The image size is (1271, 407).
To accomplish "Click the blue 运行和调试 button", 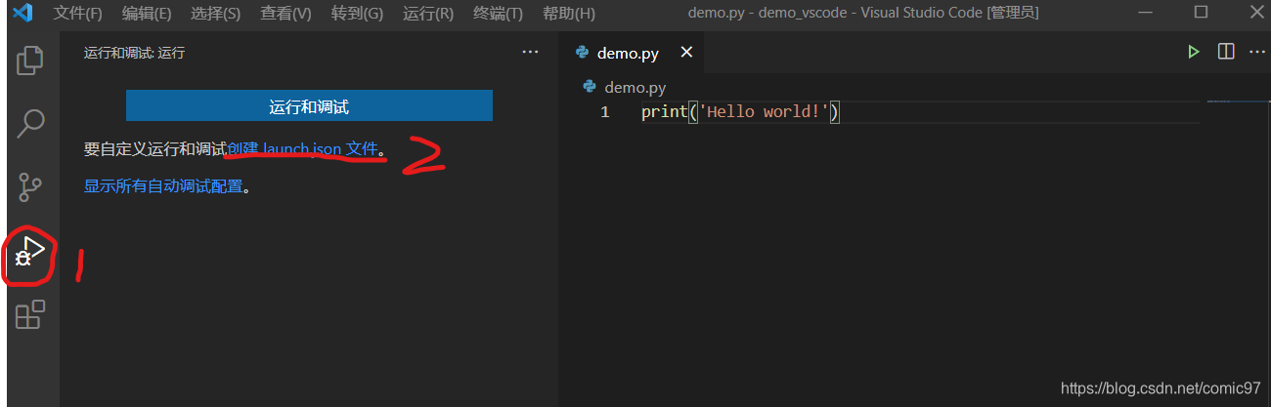I will tap(309, 106).
